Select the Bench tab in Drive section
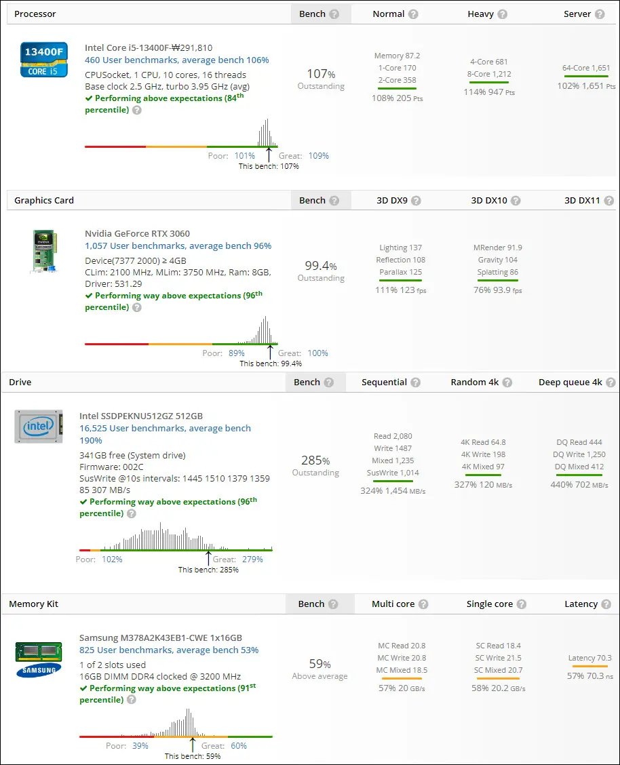The width and height of the screenshot is (620, 765). [x=315, y=382]
